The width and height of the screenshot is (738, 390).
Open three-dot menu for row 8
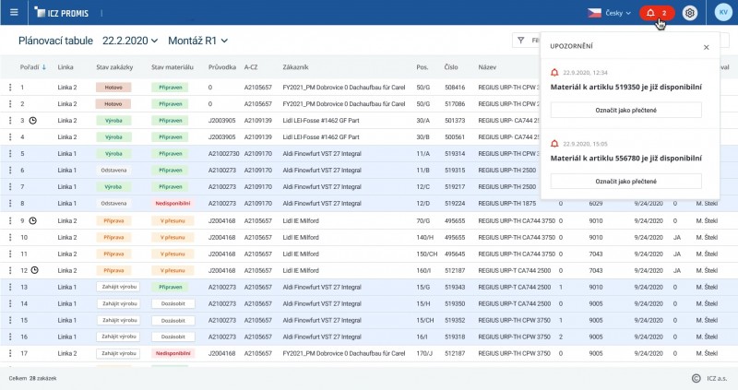point(10,203)
